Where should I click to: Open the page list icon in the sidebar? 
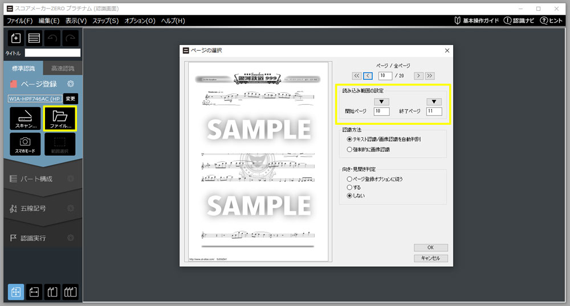(34, 38)
